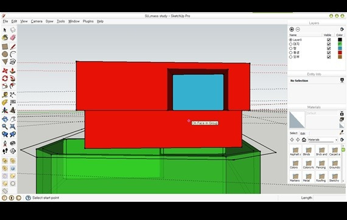Click the Delete Layer minus button

click(298, 29)
